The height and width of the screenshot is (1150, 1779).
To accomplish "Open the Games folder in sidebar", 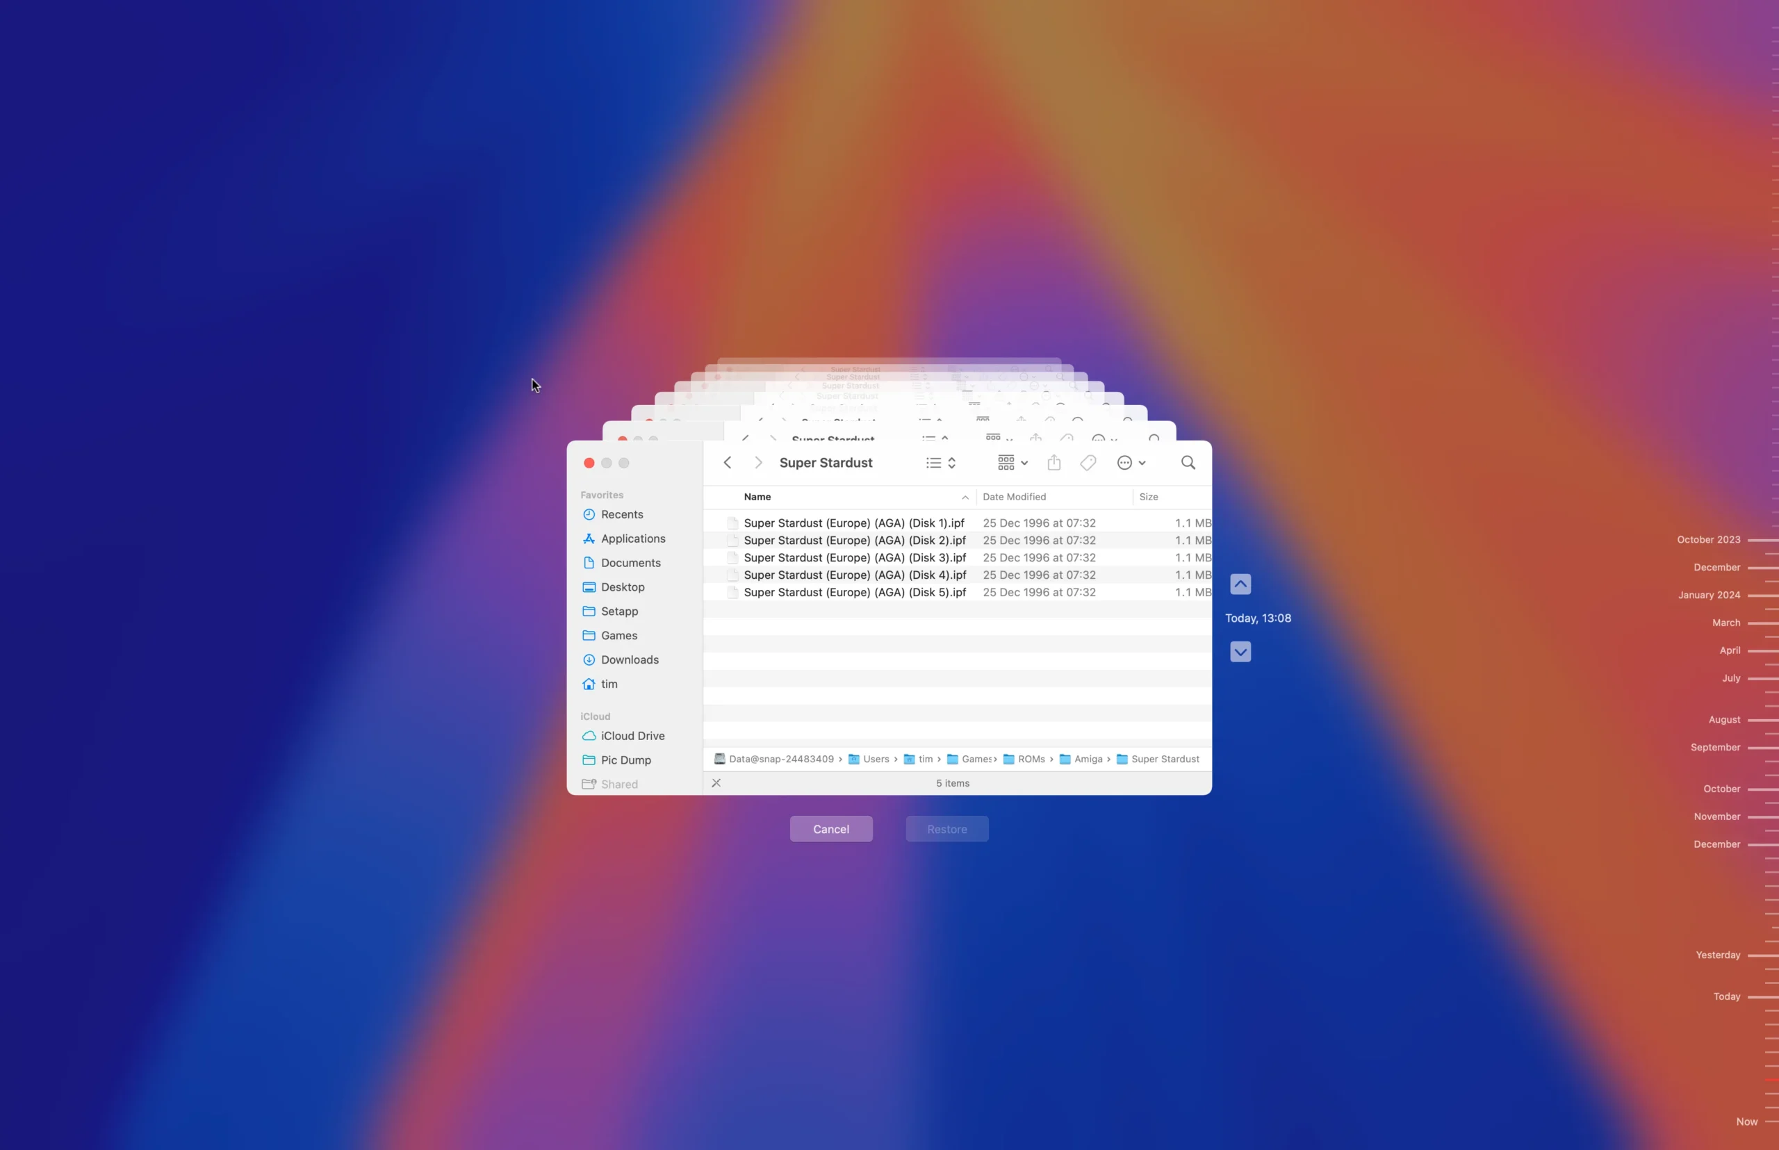I will click(620, 635).
